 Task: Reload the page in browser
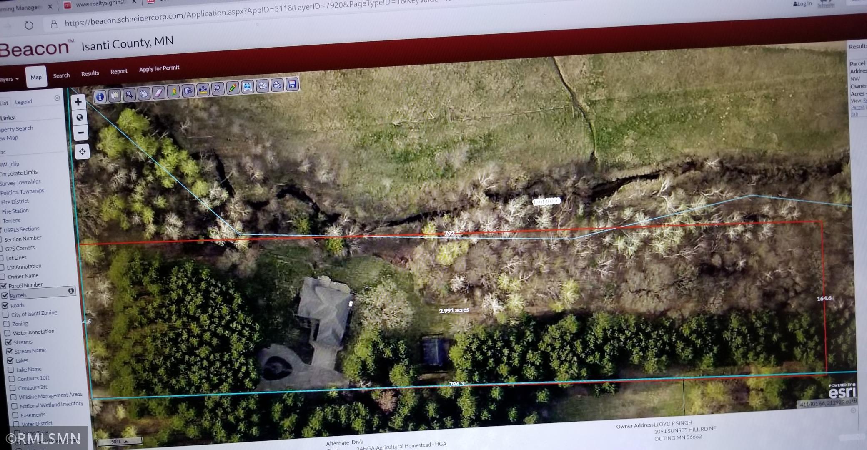pos(29,25)
